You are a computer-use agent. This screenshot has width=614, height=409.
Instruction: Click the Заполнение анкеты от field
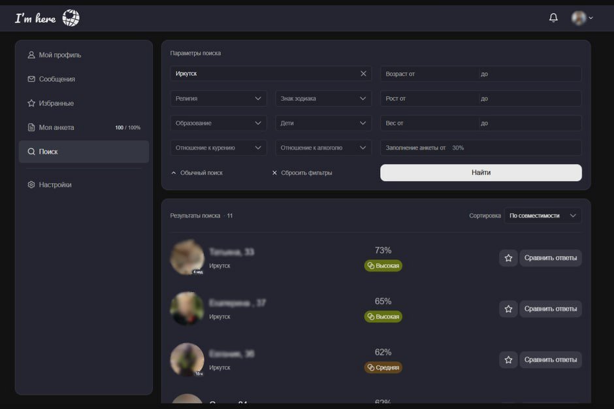(481, 148)
